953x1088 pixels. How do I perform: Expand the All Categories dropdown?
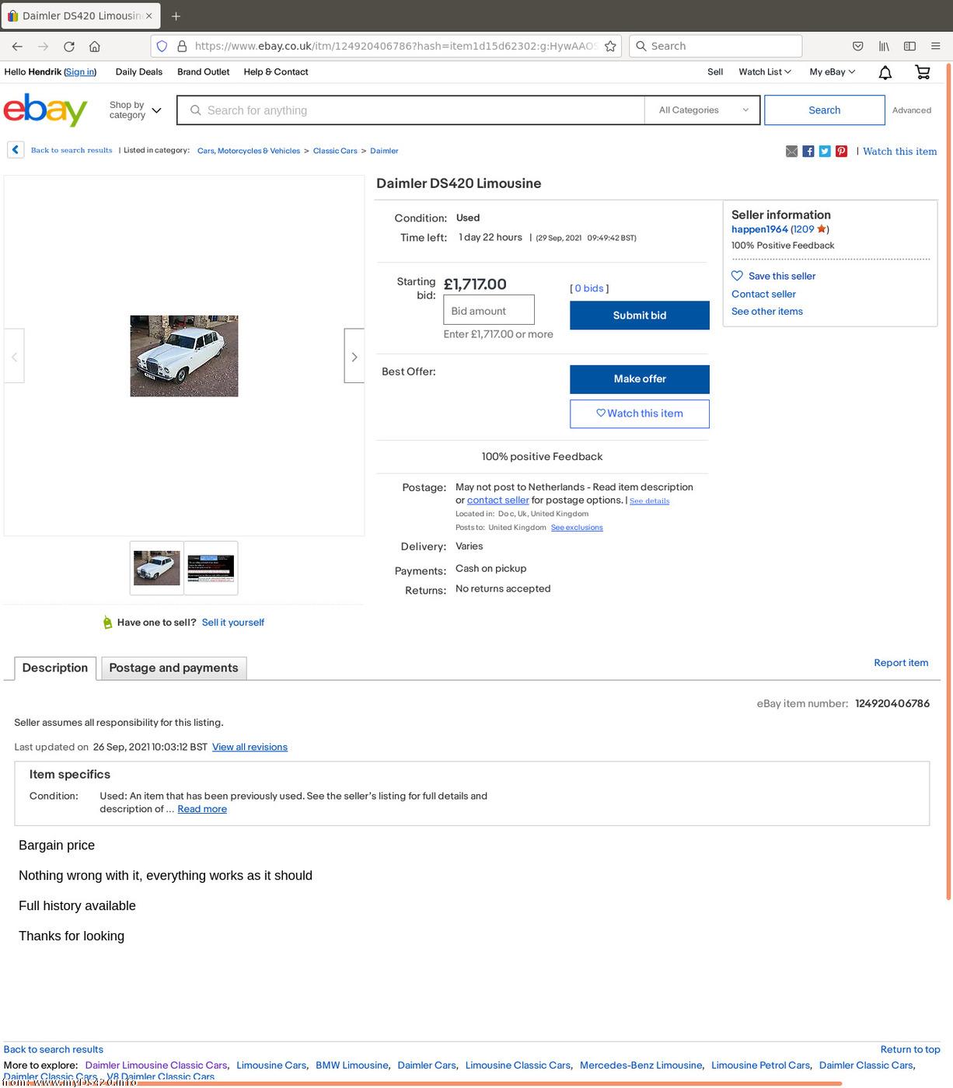tap(703, 110)
